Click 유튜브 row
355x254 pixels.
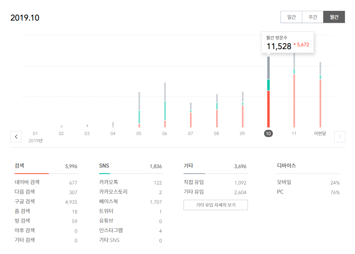[x=131, y=221]
